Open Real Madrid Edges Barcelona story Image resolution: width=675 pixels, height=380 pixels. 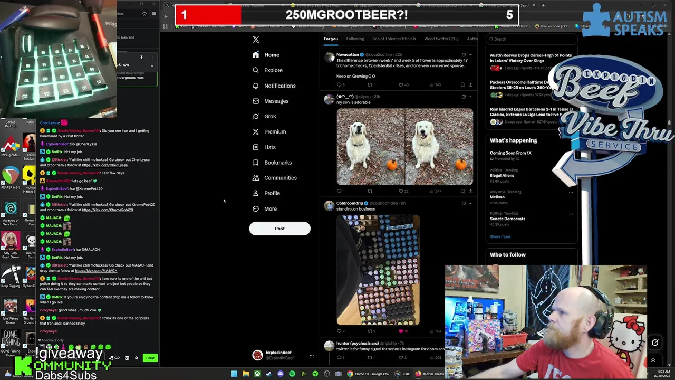(x=531, y=112)
